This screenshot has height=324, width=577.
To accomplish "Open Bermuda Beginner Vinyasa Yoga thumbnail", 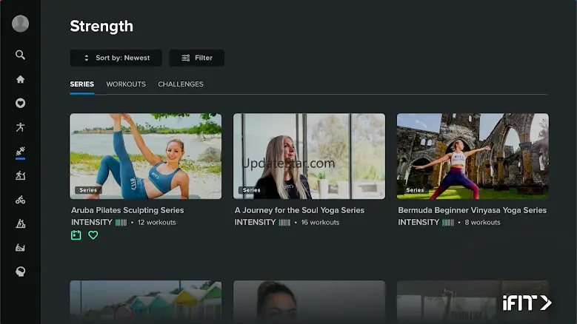I will point(473,156).
